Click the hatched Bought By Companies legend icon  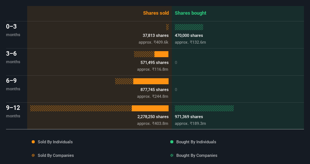click(172, 155)
